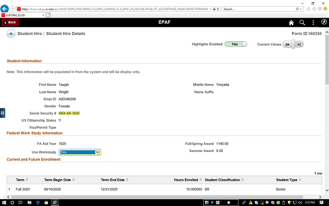Sort table by Term End Date
Image resolution: width=329 pixels, height=206 pixels.
click(114, 180)
